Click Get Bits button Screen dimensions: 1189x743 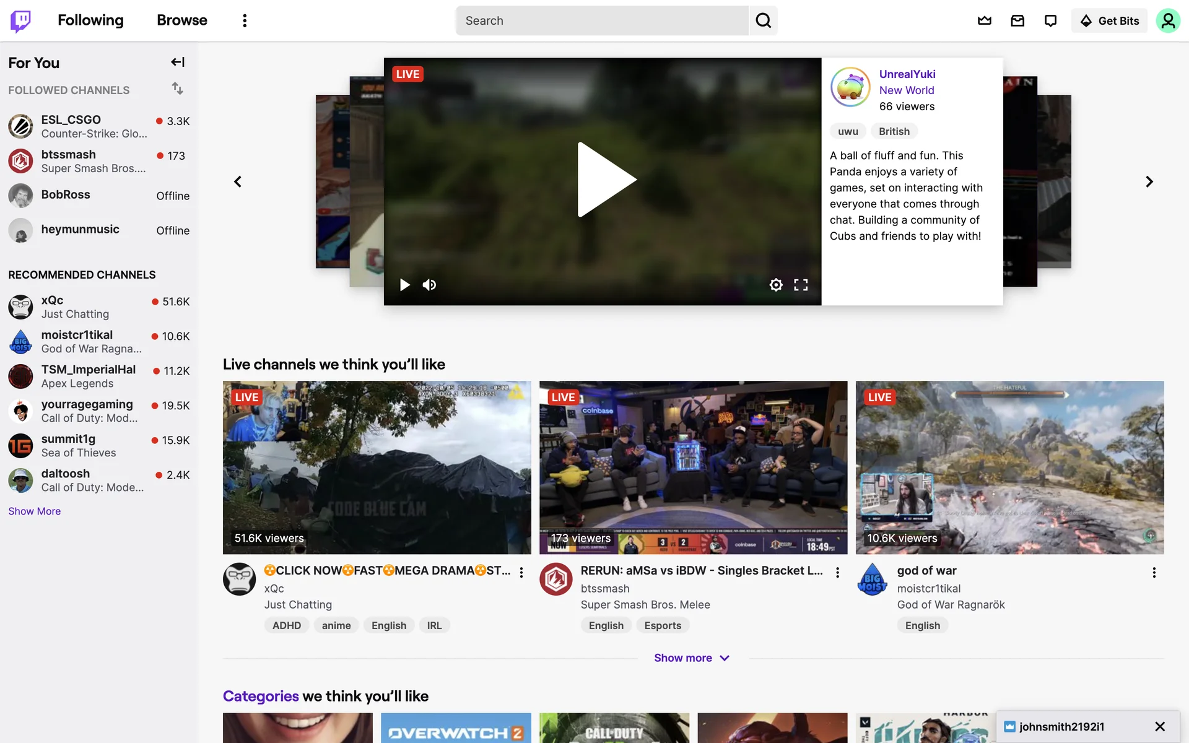coord(1109,20)
